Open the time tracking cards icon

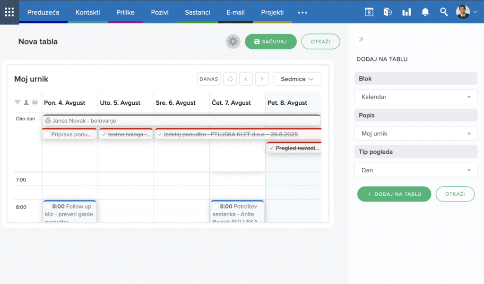(388, 12)
